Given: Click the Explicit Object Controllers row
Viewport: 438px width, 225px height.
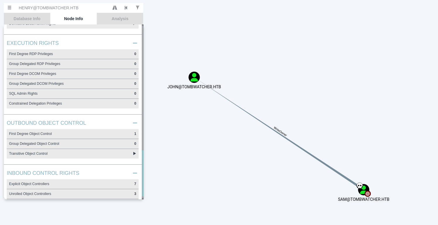Looking at the screenshot, I should (x=73, y=184).
